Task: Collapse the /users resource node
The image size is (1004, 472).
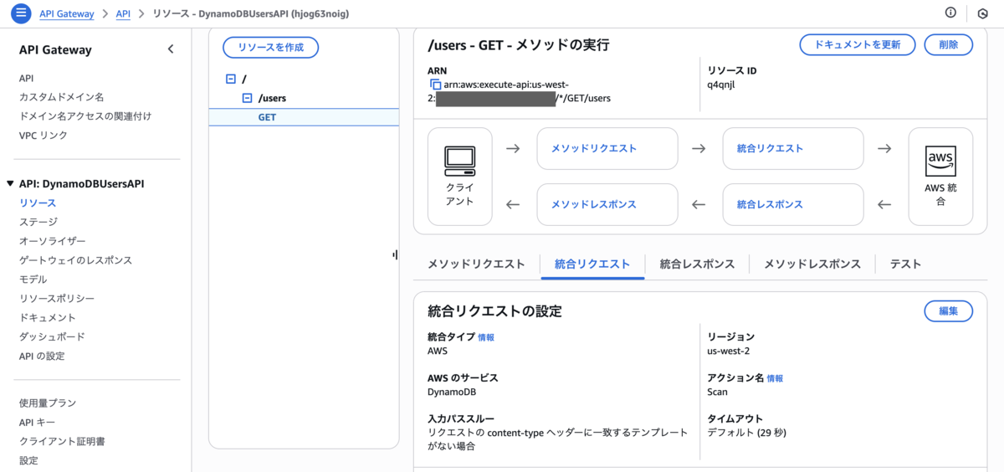Action: click(x=247, y=98)
